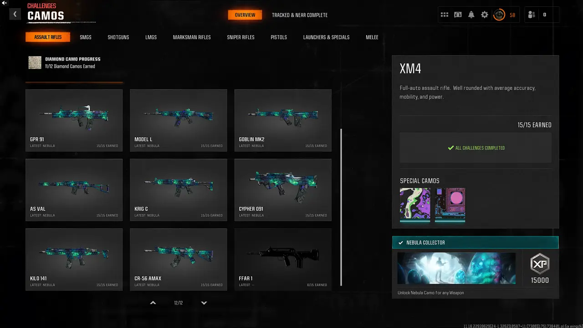Click the CAMOS page title
583x328 pixels.
coord(46,16)
